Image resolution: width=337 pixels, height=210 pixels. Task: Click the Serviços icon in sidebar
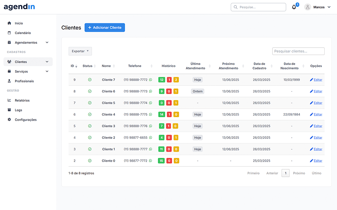coord(9,71)
